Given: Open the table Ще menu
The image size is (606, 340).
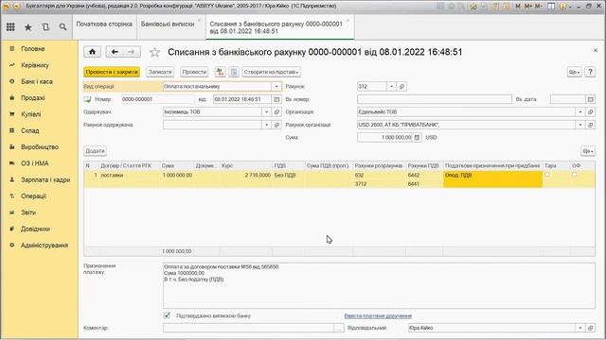Looking at the screenshot, I should [x=587, y=151].
